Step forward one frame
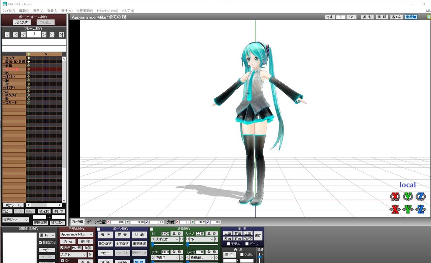This screenshot has height=263, width=431. click(44, 34)
